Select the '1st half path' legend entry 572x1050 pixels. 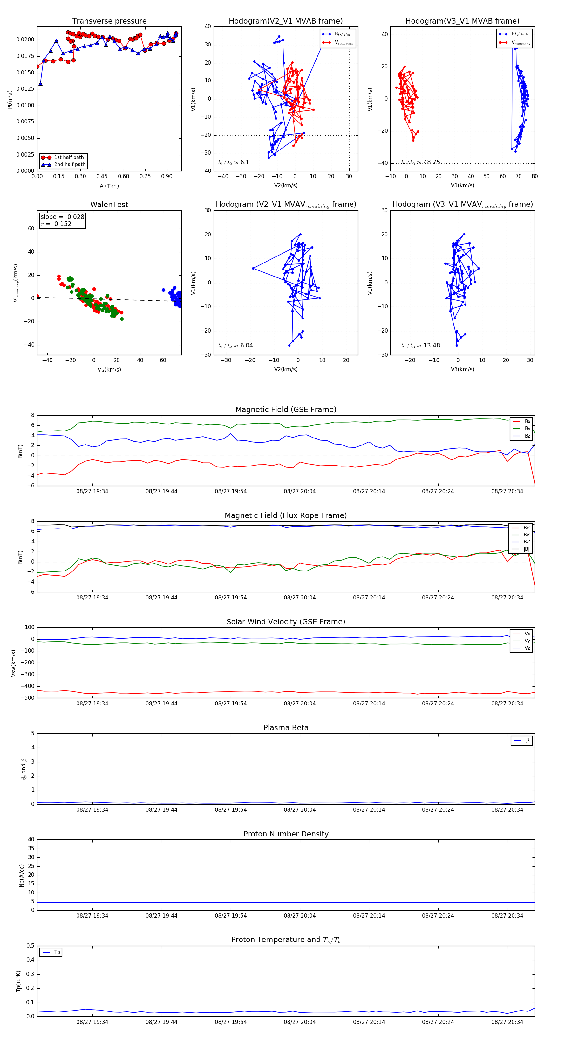click(63, 157)
